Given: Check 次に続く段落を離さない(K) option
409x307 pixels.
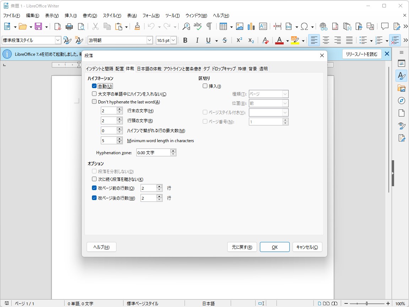Looking at the screenshot, I should (x=94, y=179).
